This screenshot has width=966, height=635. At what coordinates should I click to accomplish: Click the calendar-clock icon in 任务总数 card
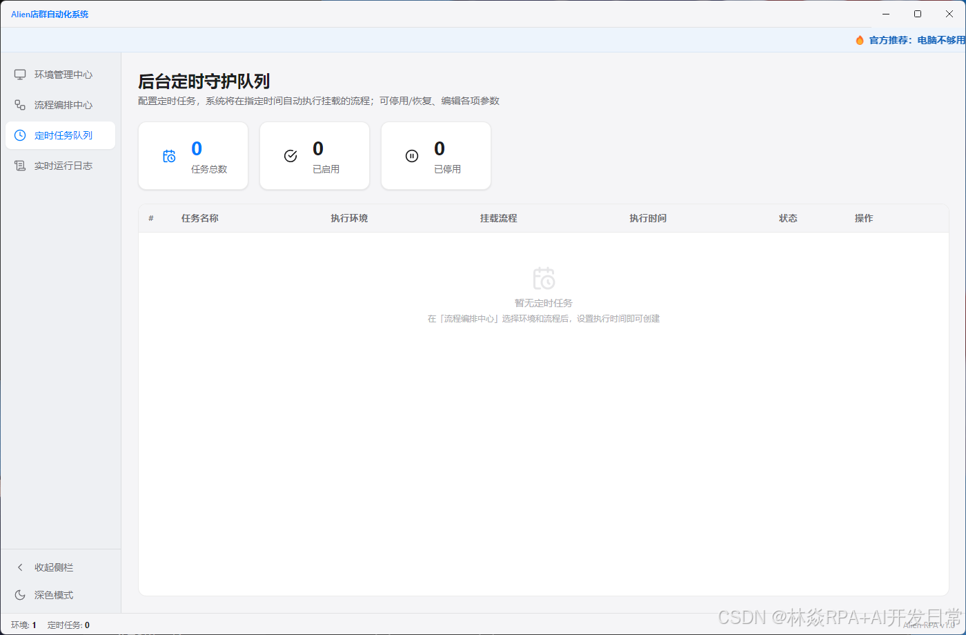169,156
